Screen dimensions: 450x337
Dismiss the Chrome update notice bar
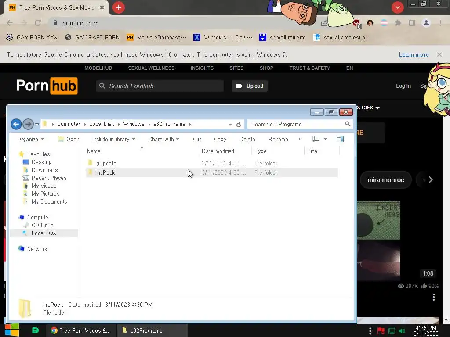[439, 54]
